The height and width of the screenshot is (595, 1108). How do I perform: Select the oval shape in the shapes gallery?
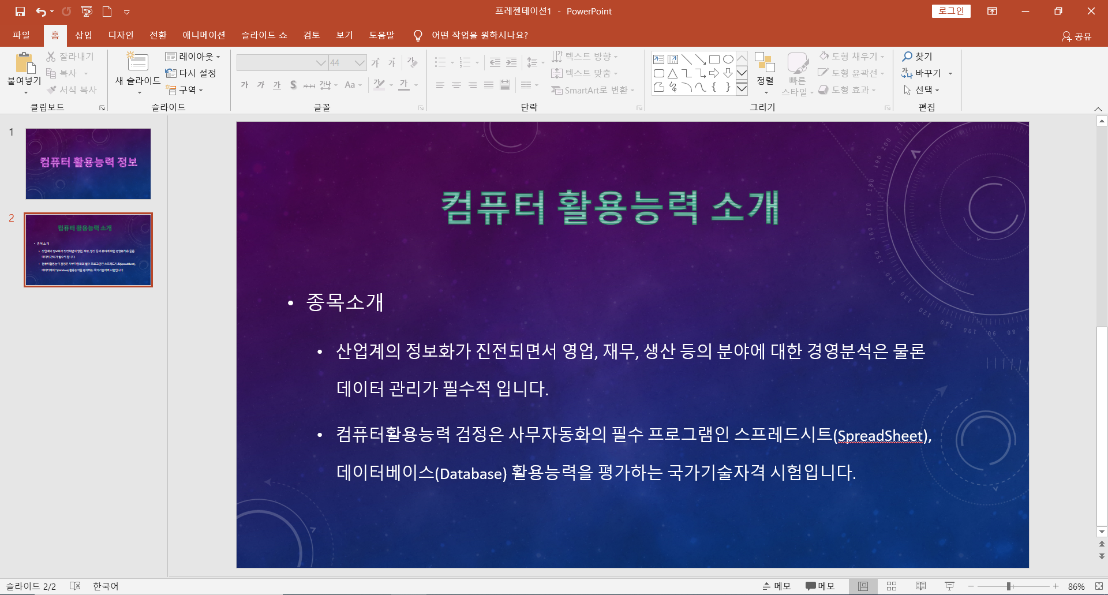[x=728, y=59]
